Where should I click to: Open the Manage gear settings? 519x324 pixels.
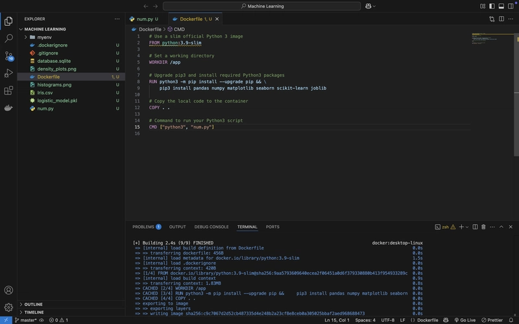click(x=8, y=307)
